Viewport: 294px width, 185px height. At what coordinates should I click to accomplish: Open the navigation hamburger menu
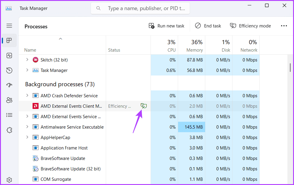(9, 26)
